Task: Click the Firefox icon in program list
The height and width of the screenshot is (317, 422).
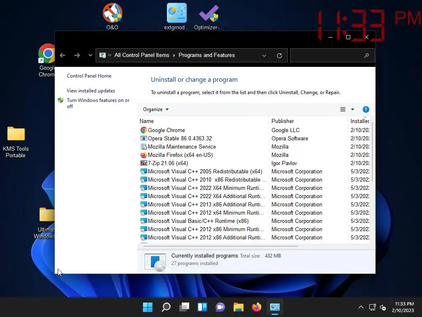Action: click(143, 155)
